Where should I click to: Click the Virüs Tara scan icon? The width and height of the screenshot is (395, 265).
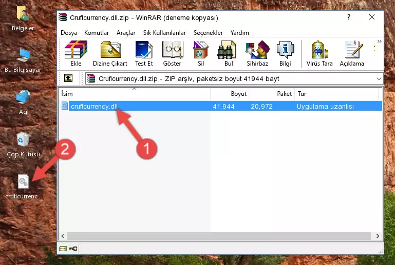pos(319,53)
